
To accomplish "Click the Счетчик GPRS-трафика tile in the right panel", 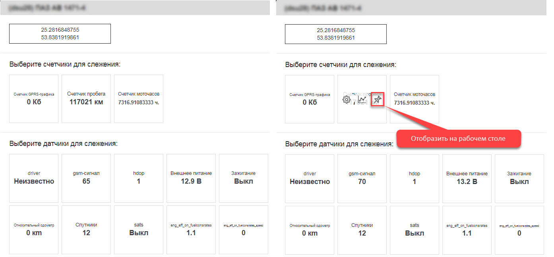I will 310,99.
